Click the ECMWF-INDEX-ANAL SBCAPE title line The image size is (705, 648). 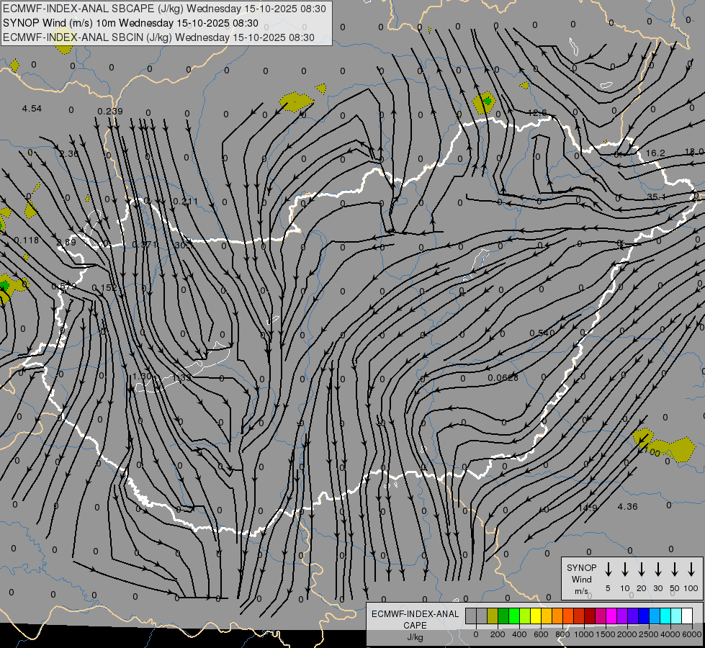click(x=164, y=9)
